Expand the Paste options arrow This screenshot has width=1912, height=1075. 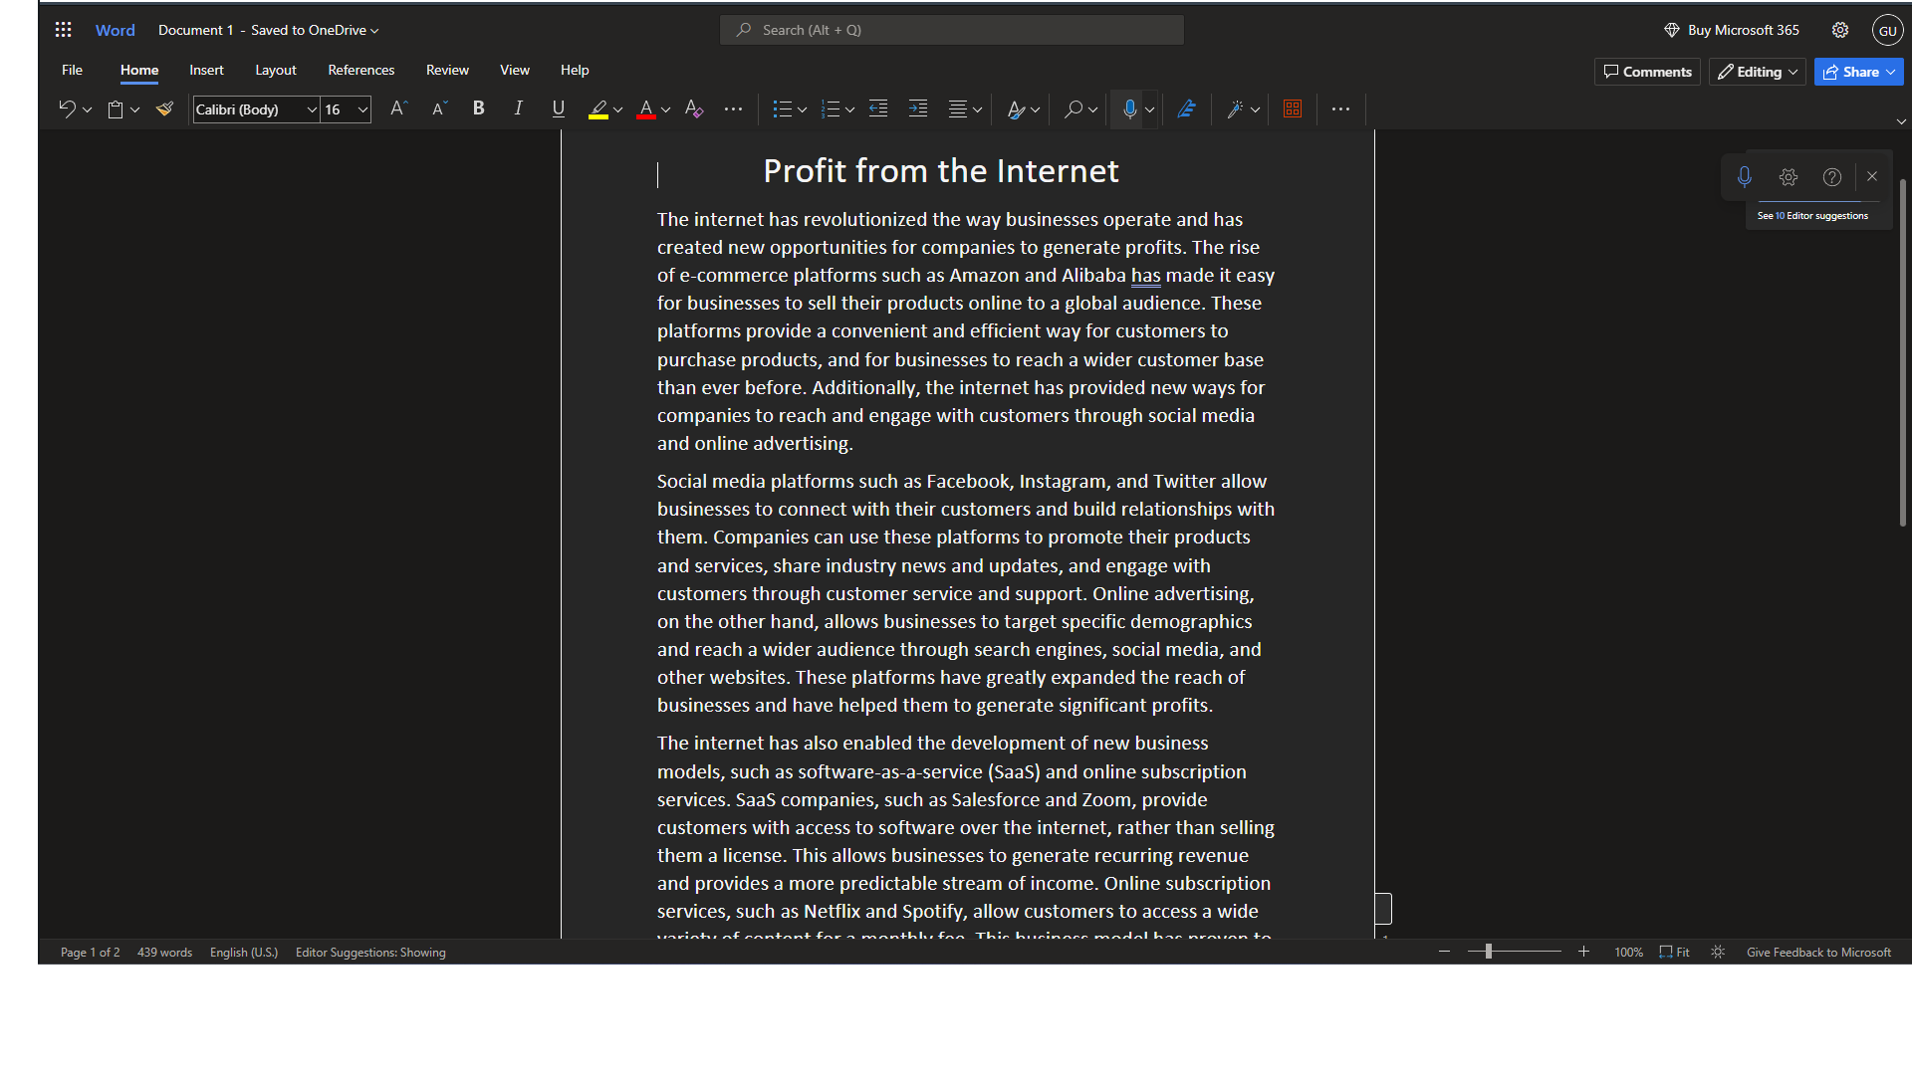click(x=135, y=110)
